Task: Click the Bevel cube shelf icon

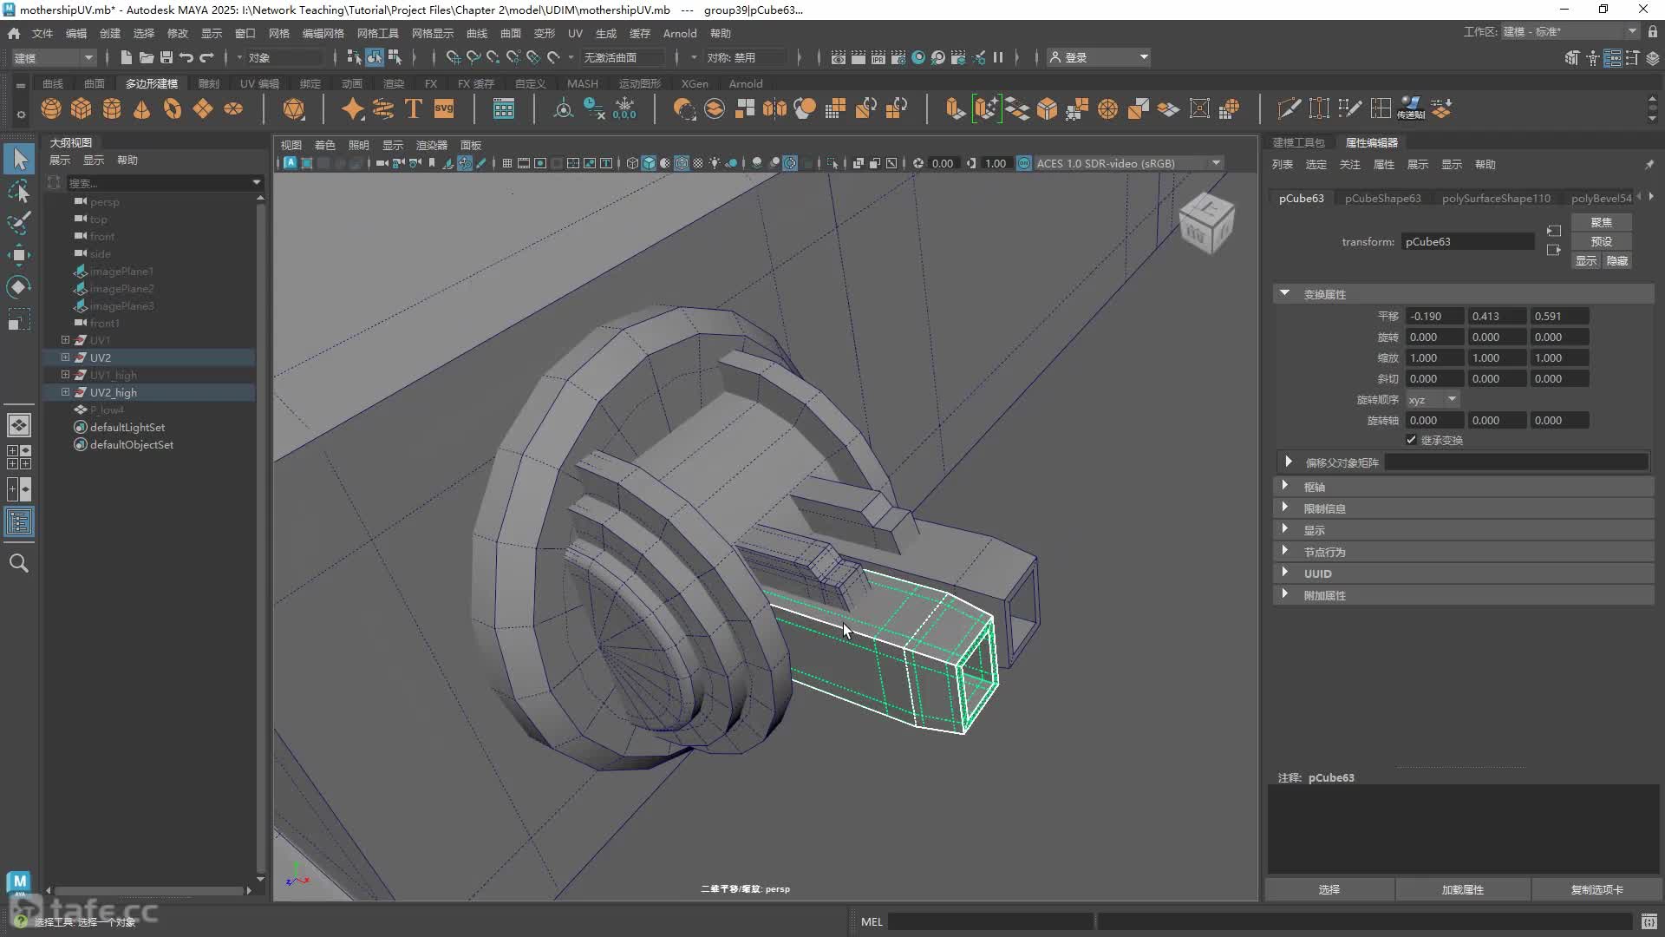Action: pos(1048,109)
